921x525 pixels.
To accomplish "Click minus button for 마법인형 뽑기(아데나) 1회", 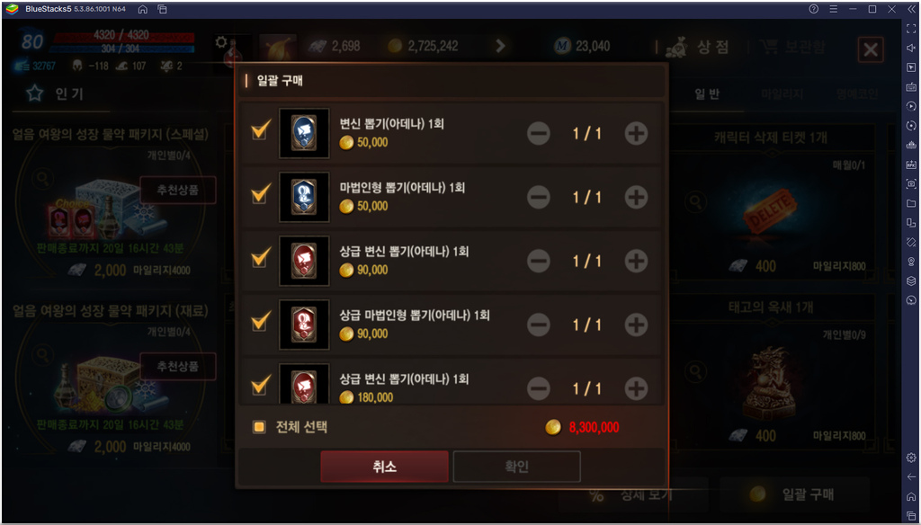I will [x=539, y=197].
